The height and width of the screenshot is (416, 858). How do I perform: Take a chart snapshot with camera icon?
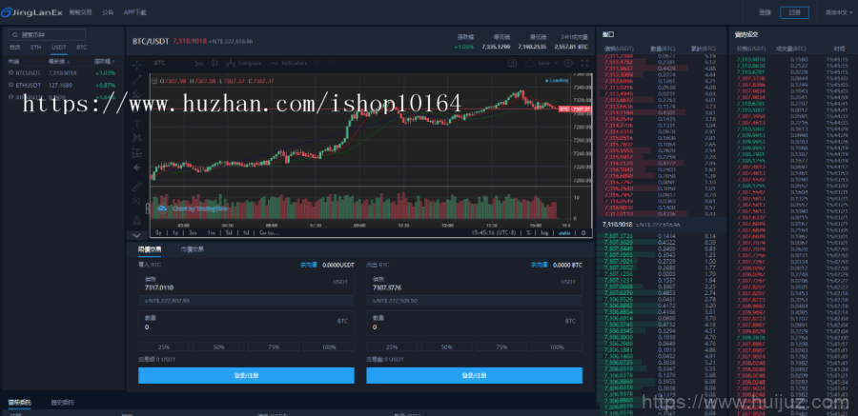pos(512,64)
